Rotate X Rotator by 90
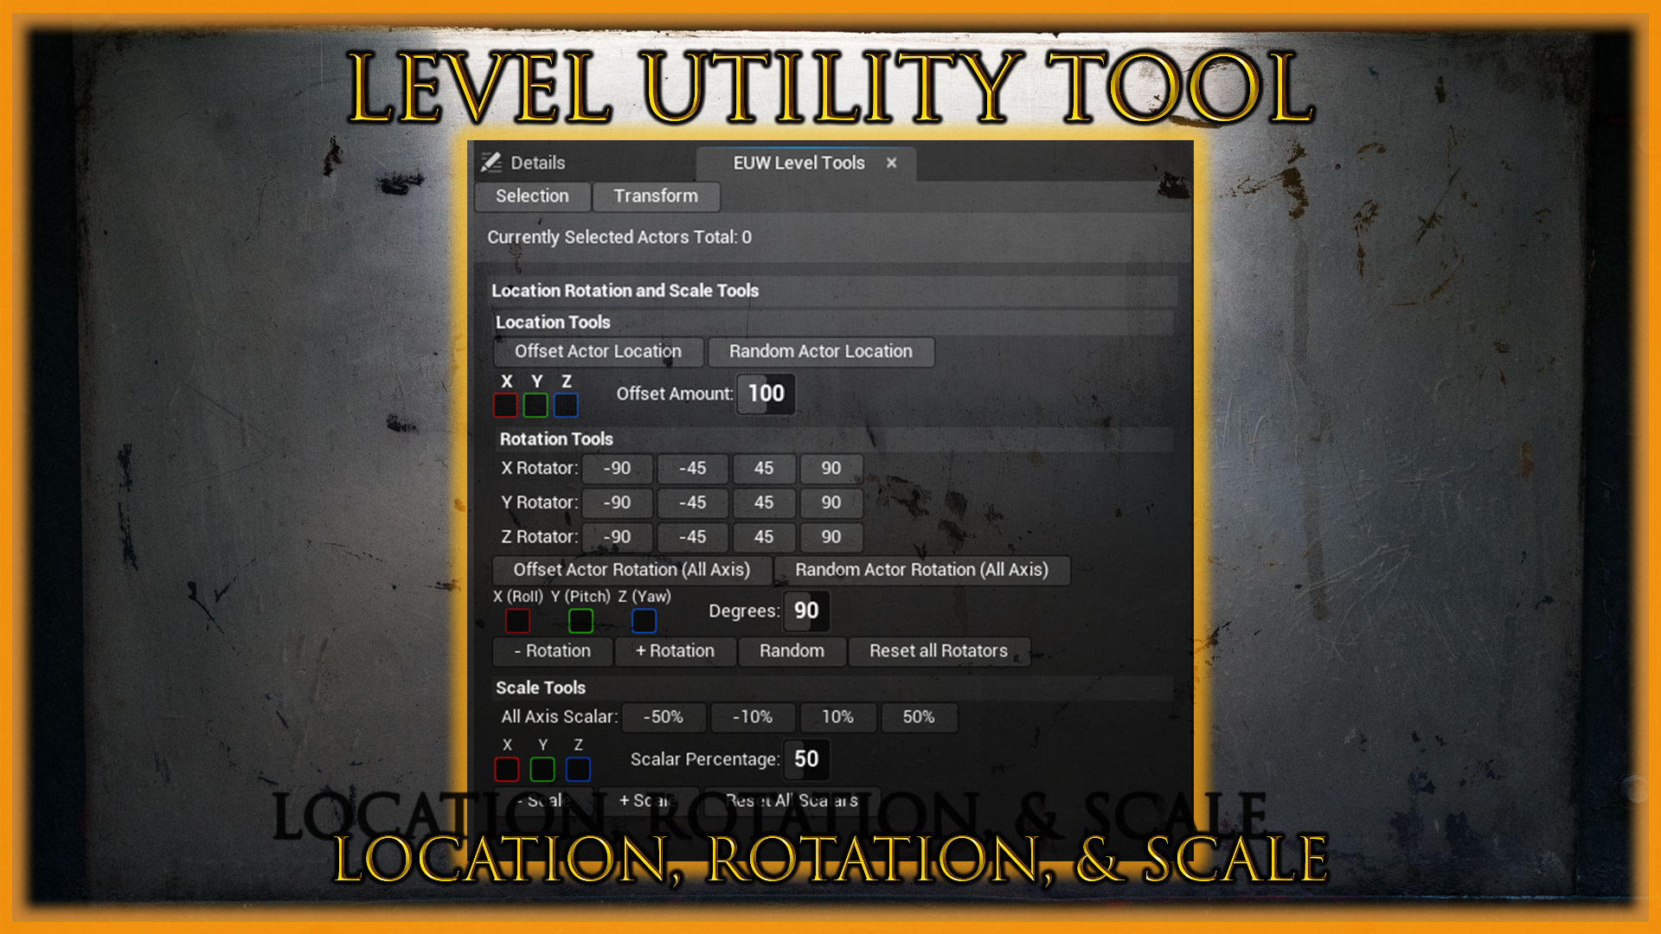Viewport: 1661px width, 934px height. click(831, 468)
